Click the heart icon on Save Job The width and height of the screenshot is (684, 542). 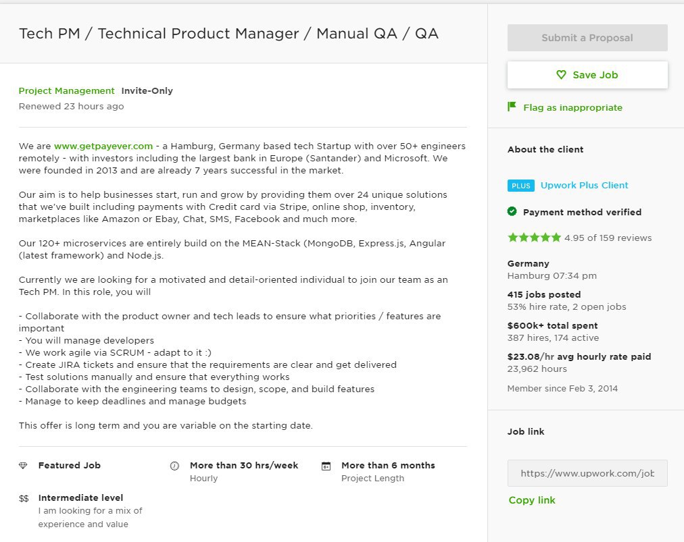562,75
